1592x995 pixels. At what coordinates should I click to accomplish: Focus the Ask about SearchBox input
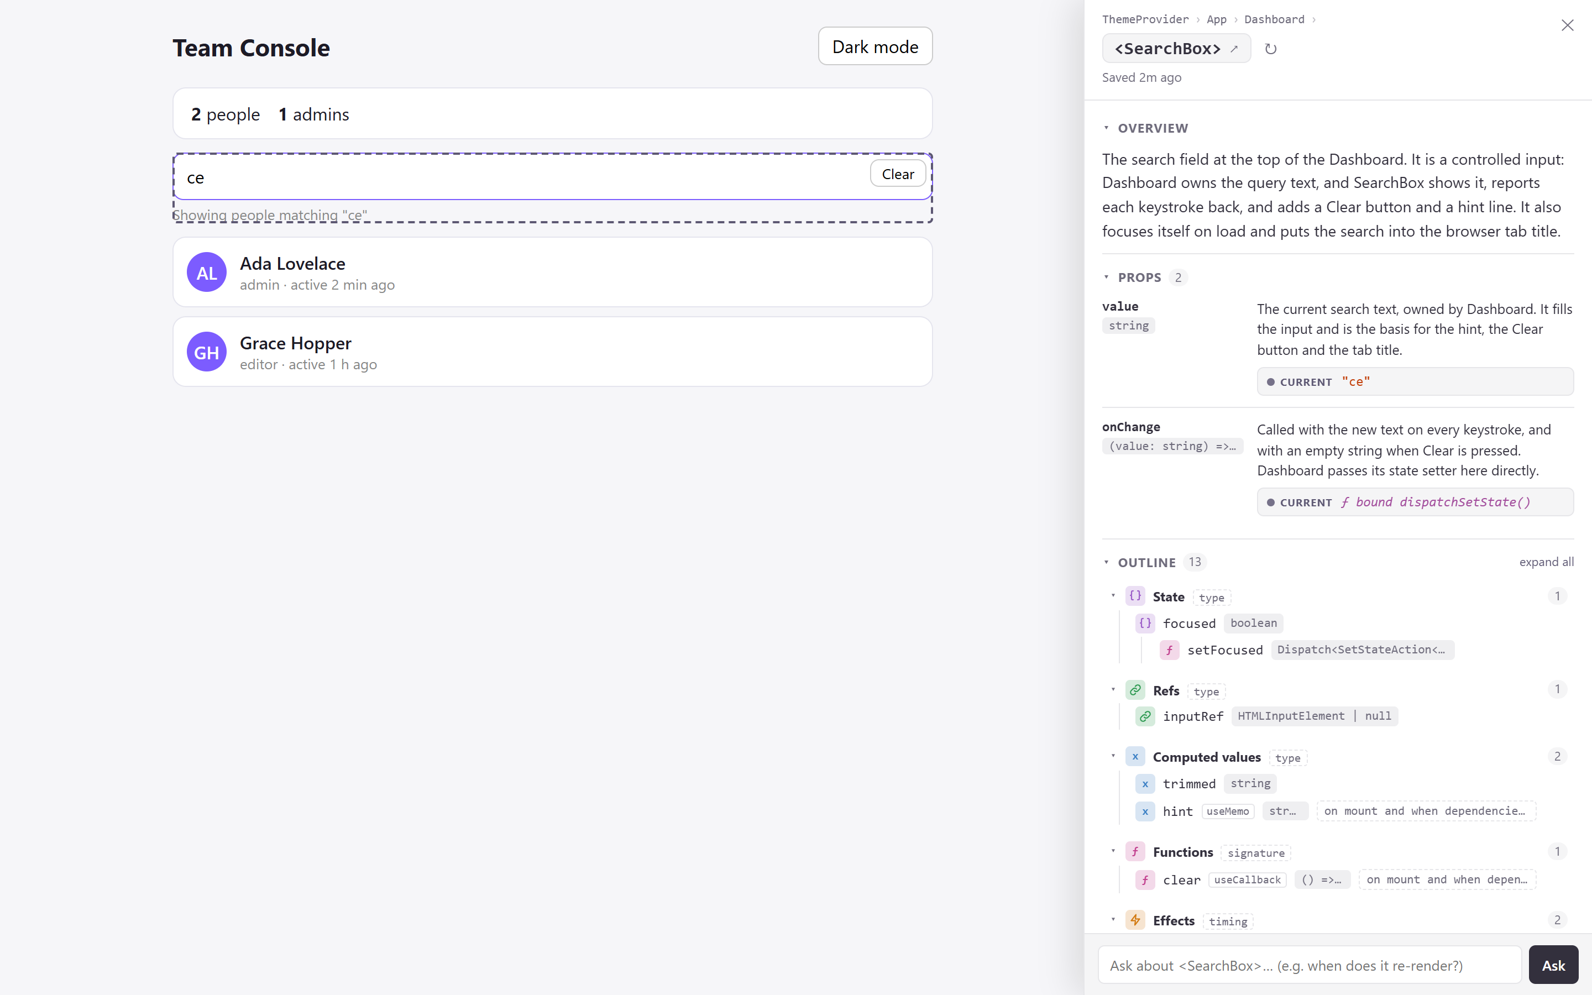tap(1310, 965)
